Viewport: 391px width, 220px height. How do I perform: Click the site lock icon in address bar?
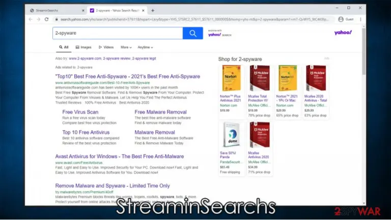point(57,19)
